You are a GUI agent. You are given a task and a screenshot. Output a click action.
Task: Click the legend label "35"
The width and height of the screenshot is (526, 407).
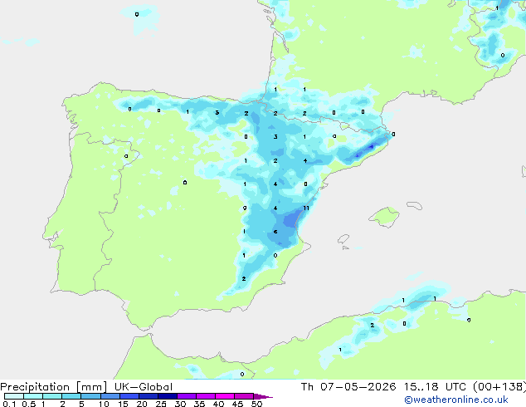pos(199,404)
